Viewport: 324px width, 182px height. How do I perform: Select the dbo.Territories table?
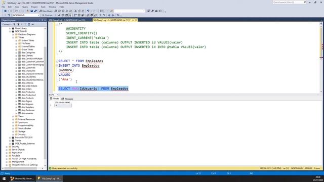(x=28, y=110)
